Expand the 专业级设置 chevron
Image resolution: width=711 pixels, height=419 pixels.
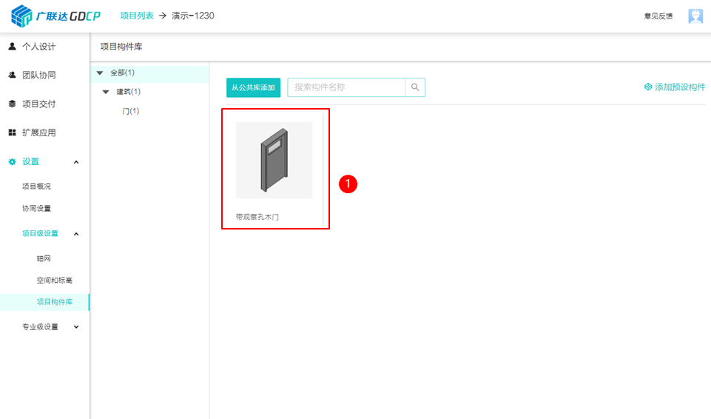pos(76,326)
